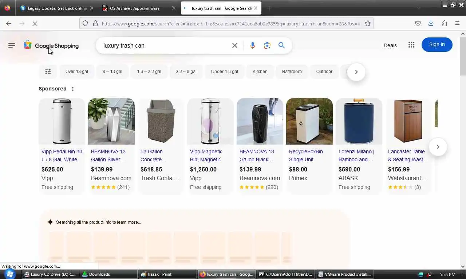This screenshot has height=279, width=466.
Task: Open Vipp Pedal Bin 30 L listing
Action: coord(62,155)
